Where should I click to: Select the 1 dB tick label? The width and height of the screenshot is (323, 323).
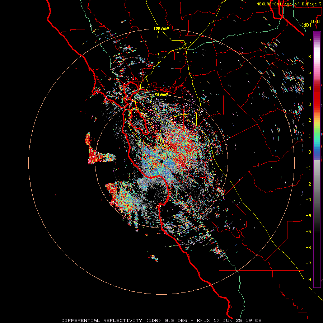click(x=310, y=136)
